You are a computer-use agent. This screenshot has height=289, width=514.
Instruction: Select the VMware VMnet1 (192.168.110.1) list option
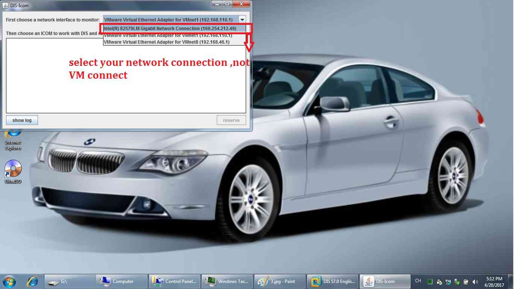[175, 35]
